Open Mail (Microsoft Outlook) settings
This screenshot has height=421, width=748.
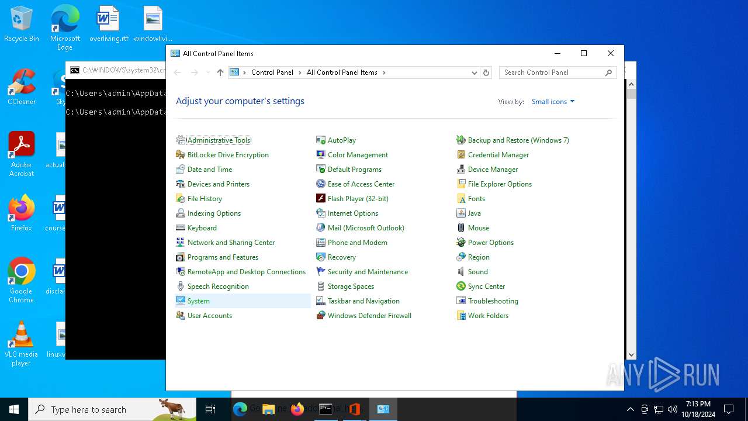[x=366, y=228]
